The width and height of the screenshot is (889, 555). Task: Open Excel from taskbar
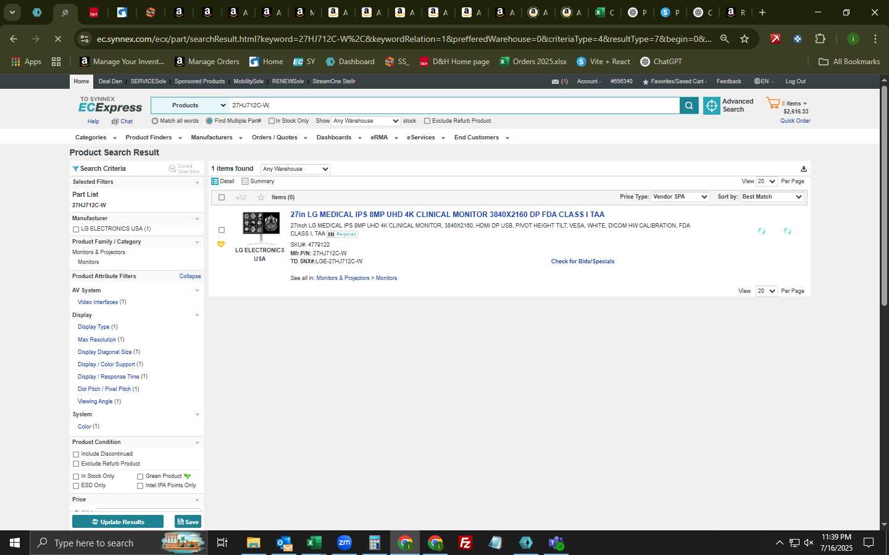pos(314,543)
